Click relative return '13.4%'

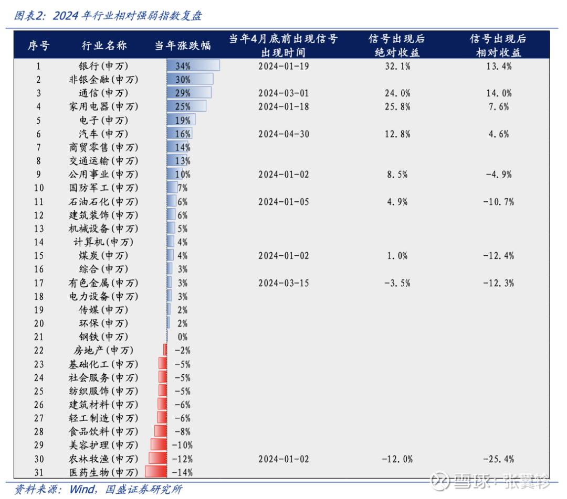[x=499, y=66]
